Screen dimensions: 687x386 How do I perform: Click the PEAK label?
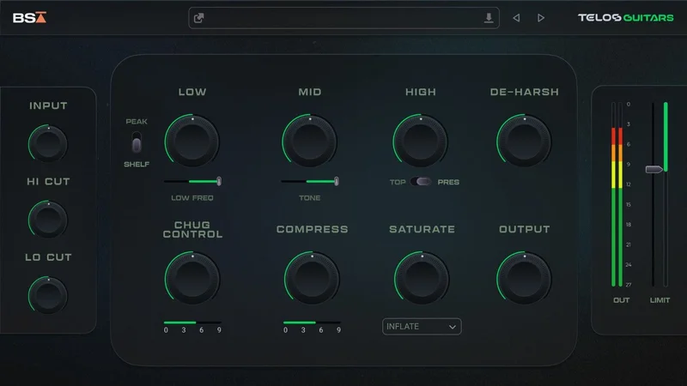pos(137,122)
